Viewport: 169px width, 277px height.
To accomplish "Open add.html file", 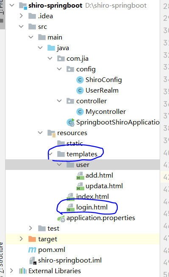I will (x=99, y=175).
